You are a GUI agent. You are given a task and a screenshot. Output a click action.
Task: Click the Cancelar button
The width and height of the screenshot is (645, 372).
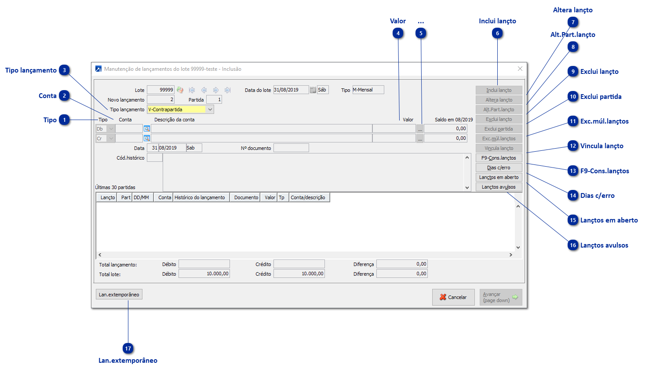(453, 297)
